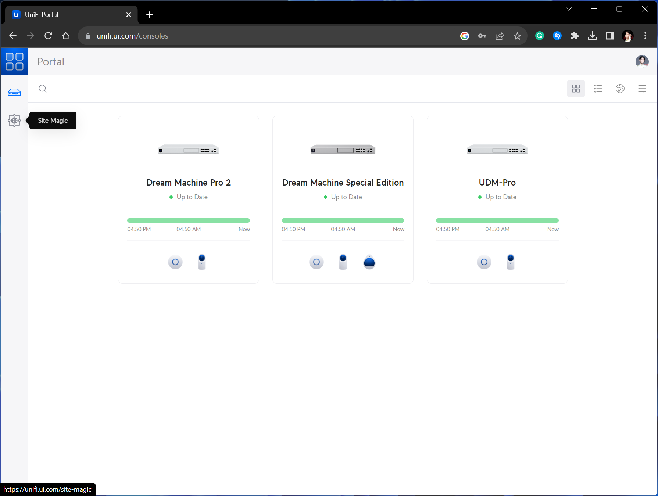The width and height of the screenshot is (658, 496).
Task: Click the forward navigation arrow
Action: (x=31, y=36)
